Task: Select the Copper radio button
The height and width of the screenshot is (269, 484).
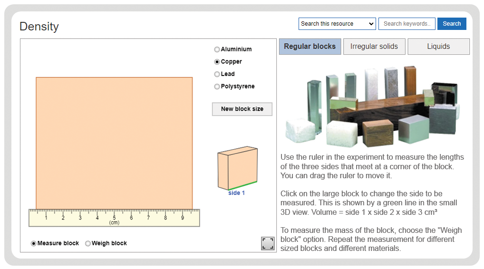Action: click(x=217, y=62)
